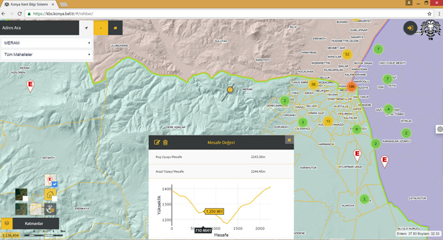Enable checkbox on yellow house layer

pos(55,199)
